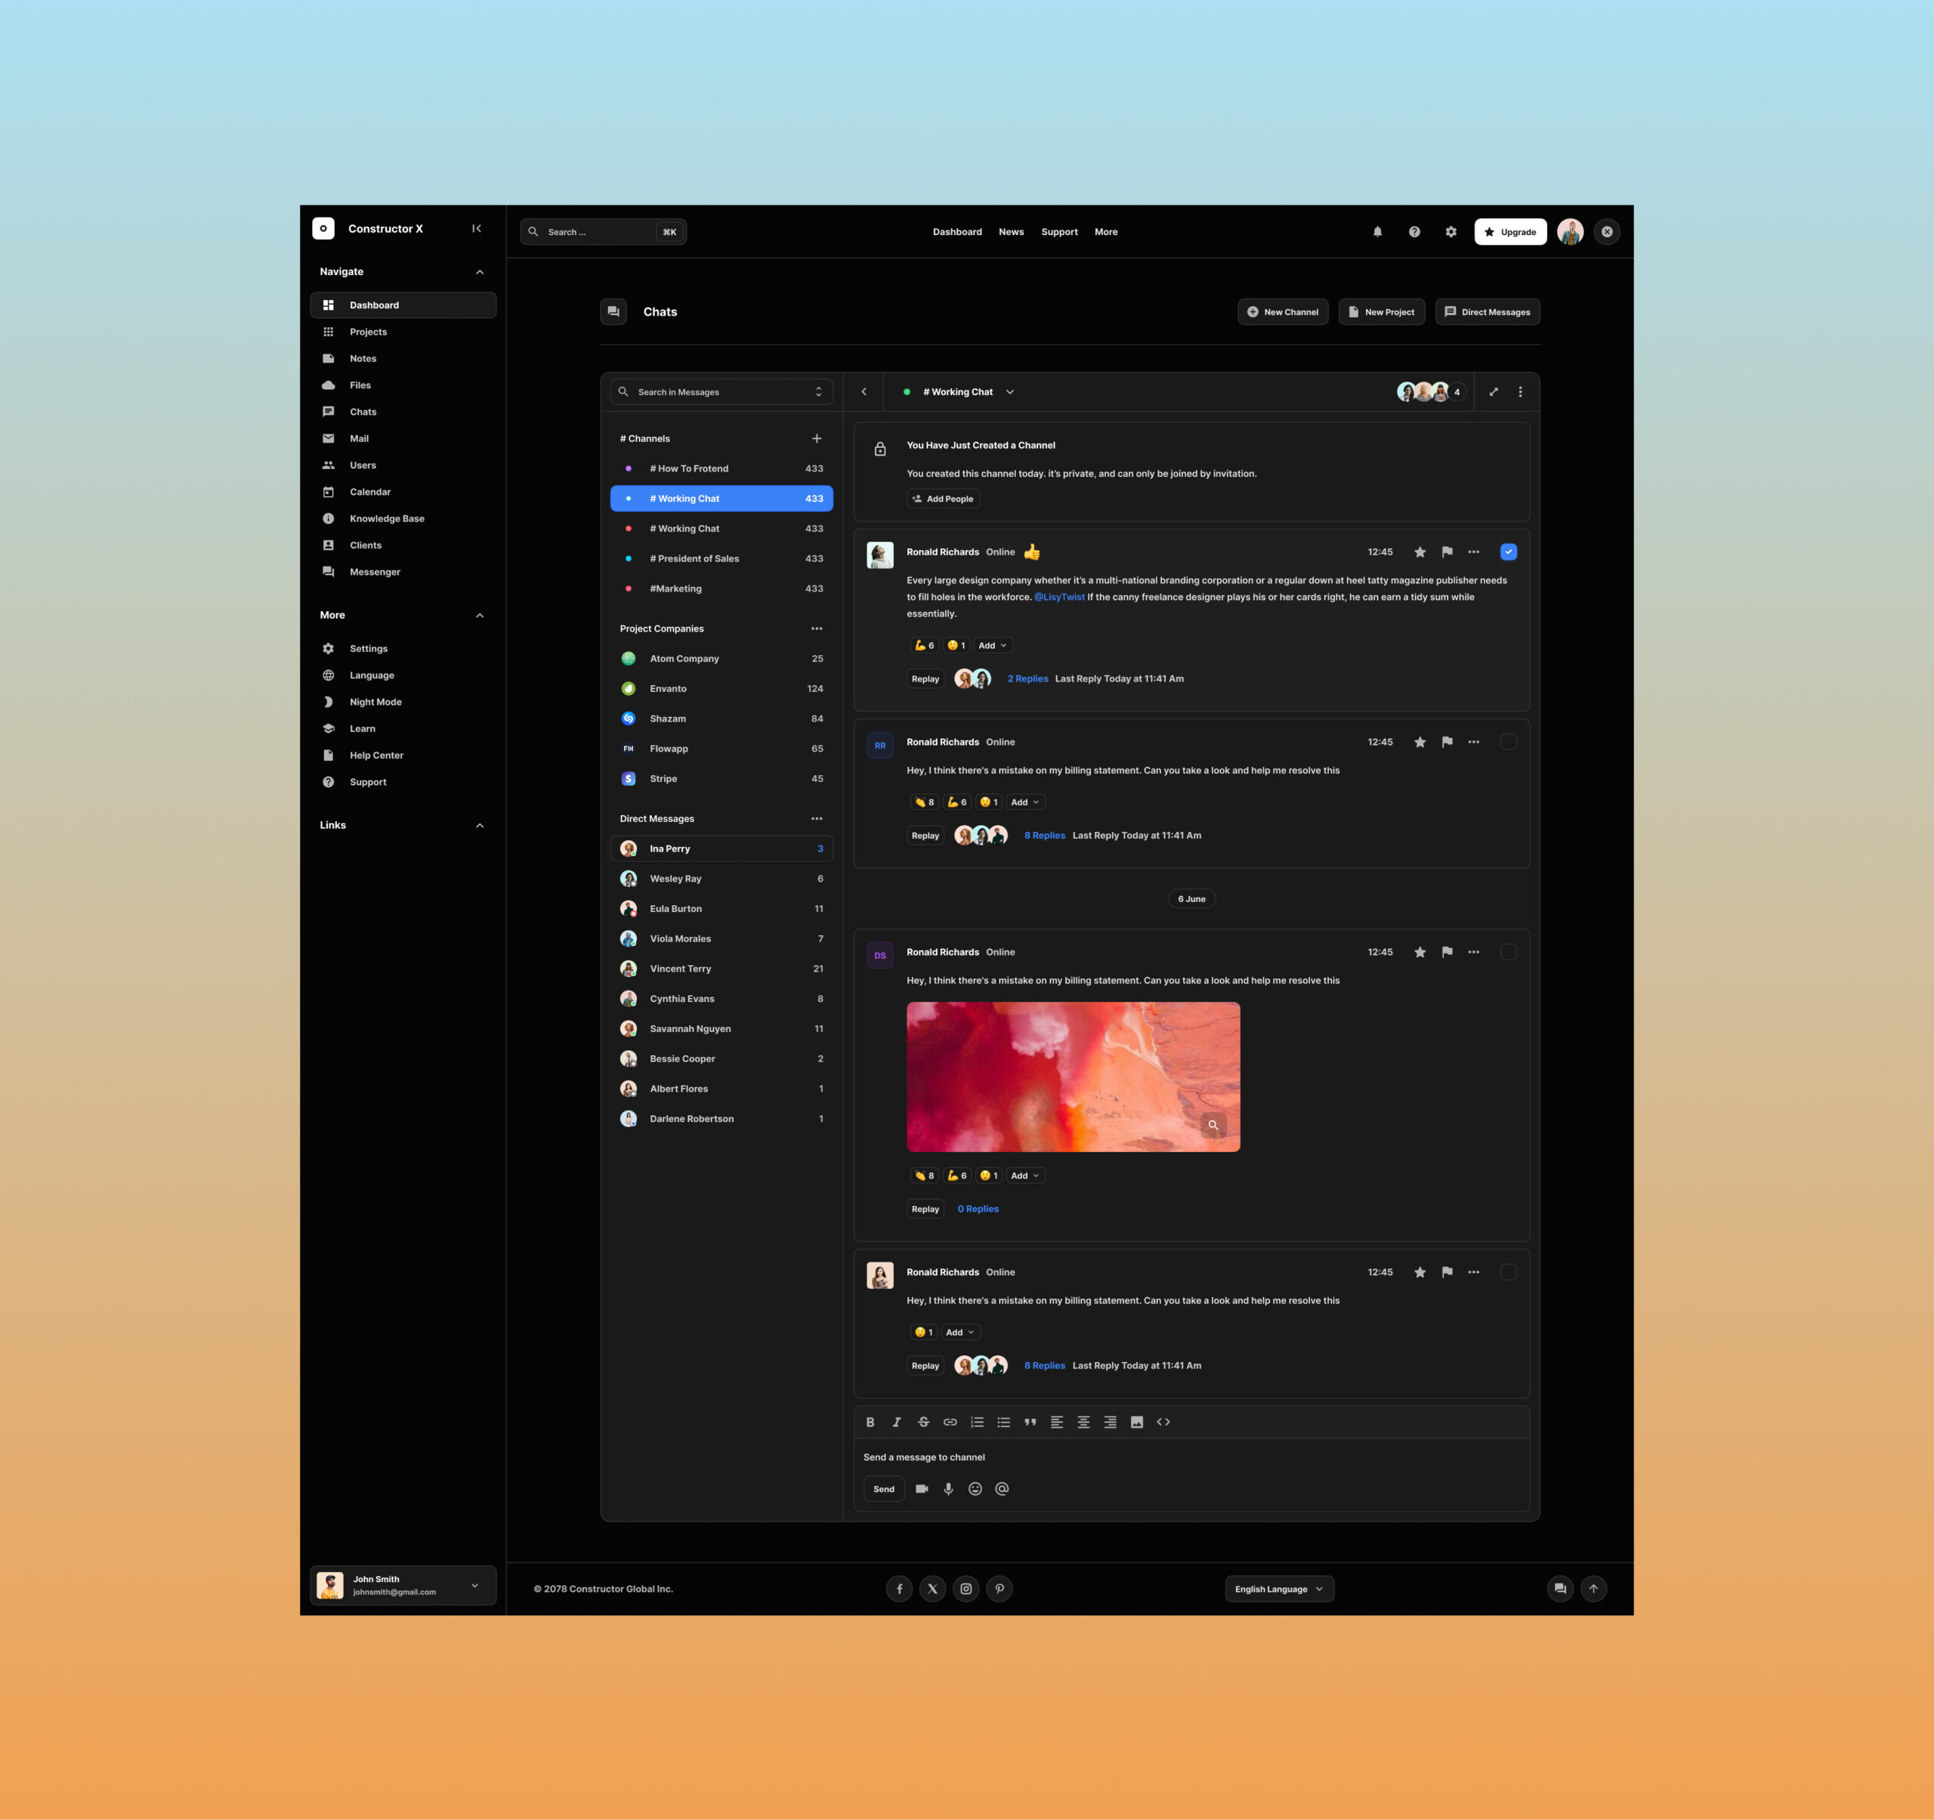Click the Bold formatting icon in editor
This screenshot has width=1934, height=1820.
point(870,1422)
